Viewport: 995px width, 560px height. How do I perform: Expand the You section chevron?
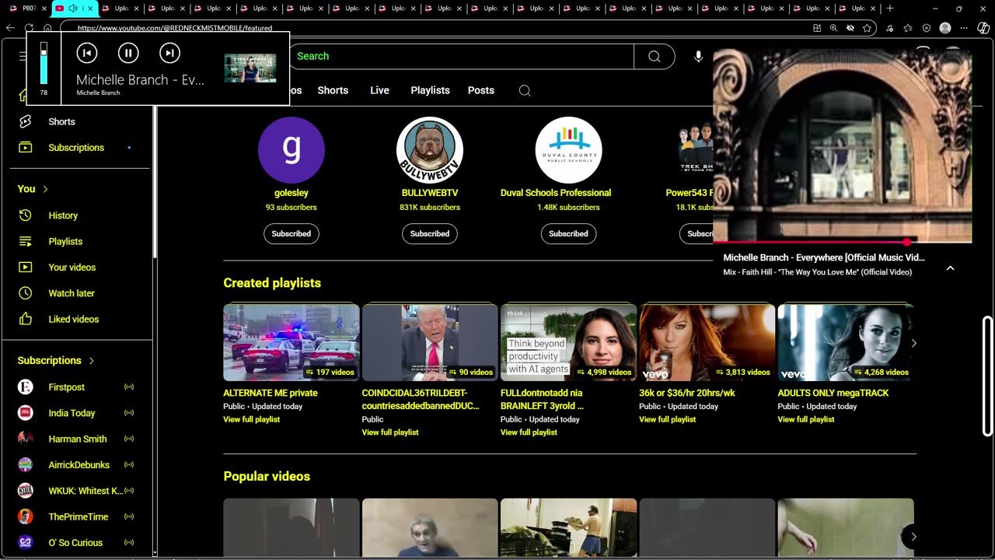click(46, 189)
